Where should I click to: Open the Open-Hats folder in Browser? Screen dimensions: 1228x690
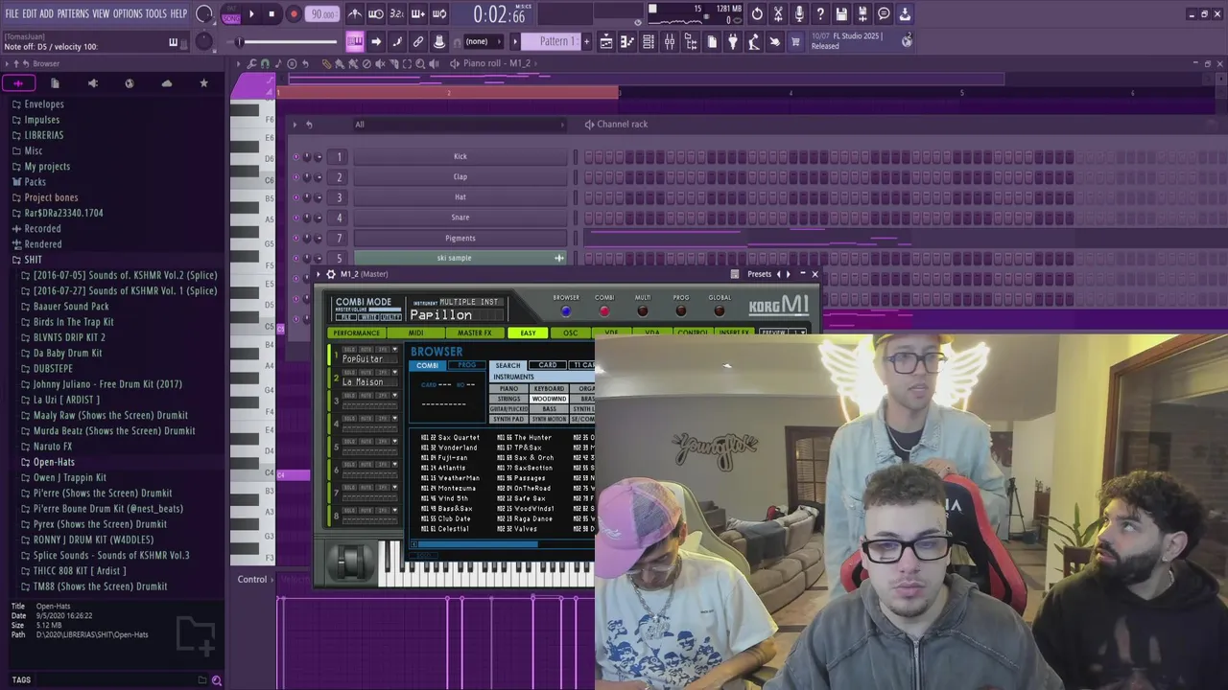coord(54,462)
